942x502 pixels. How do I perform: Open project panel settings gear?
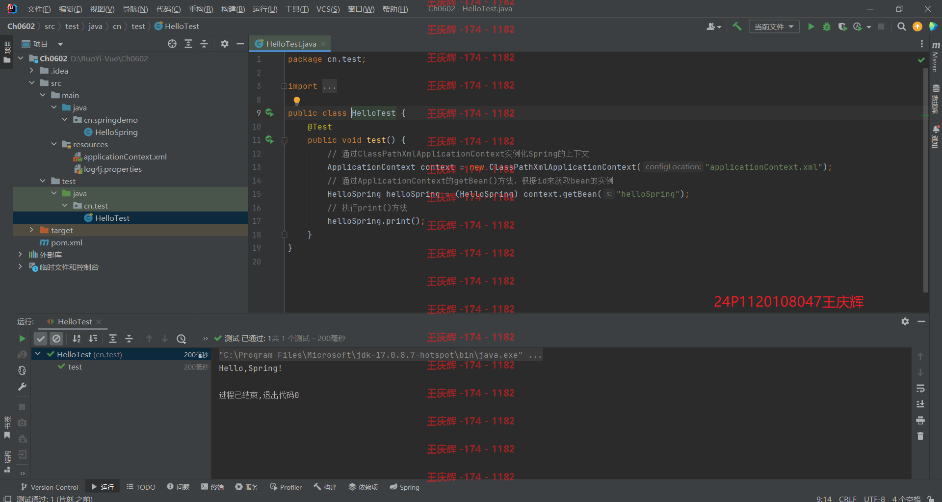(224, 44)
